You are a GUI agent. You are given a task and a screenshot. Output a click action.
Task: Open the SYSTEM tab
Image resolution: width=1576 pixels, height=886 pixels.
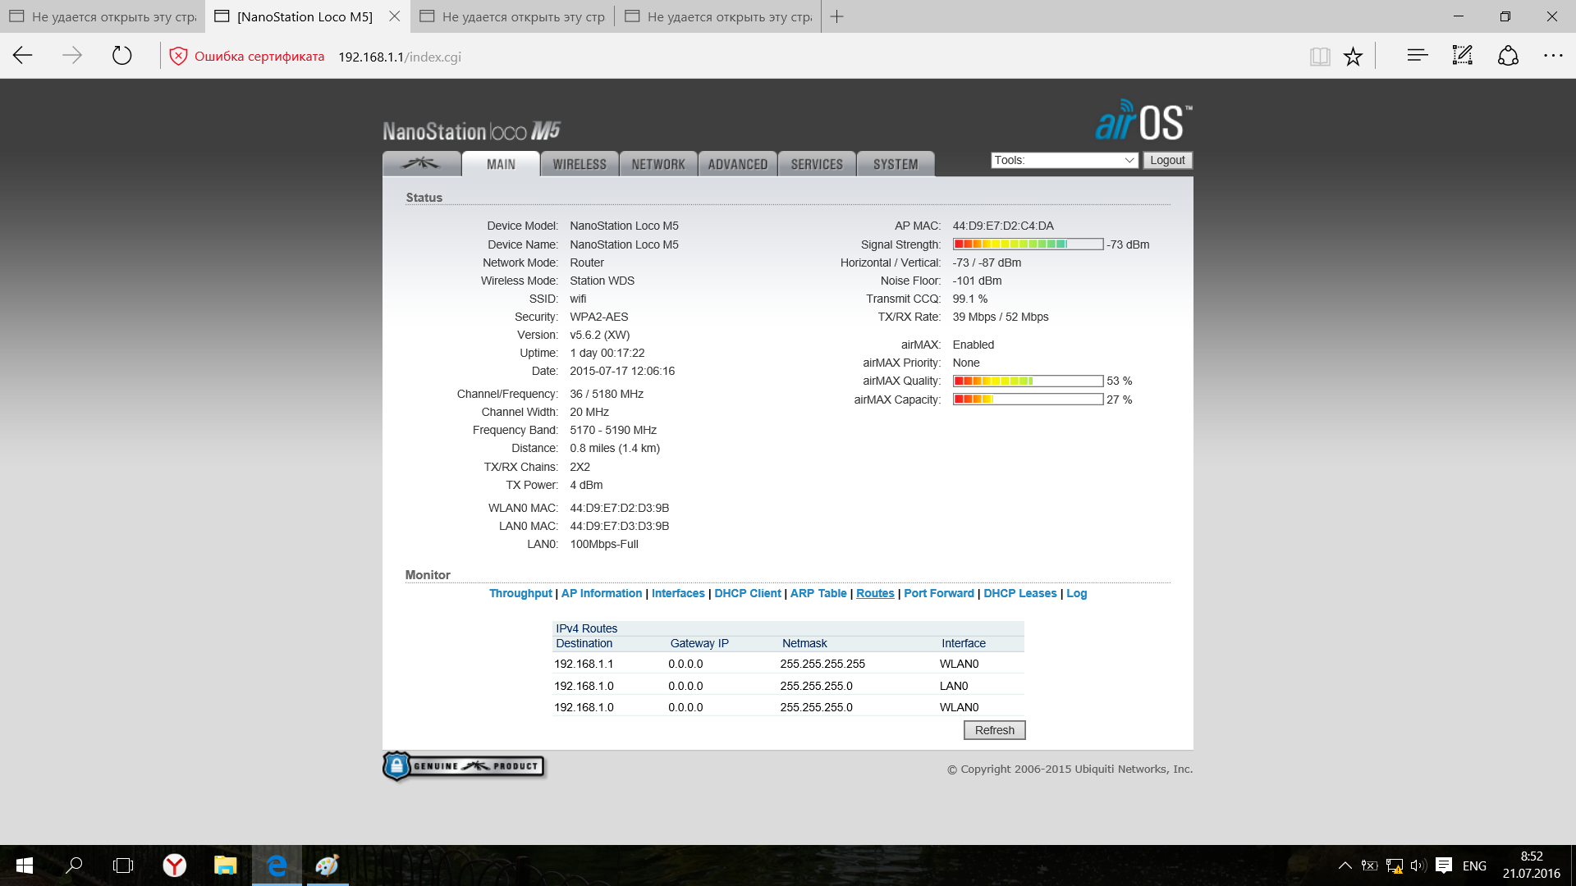896,164
